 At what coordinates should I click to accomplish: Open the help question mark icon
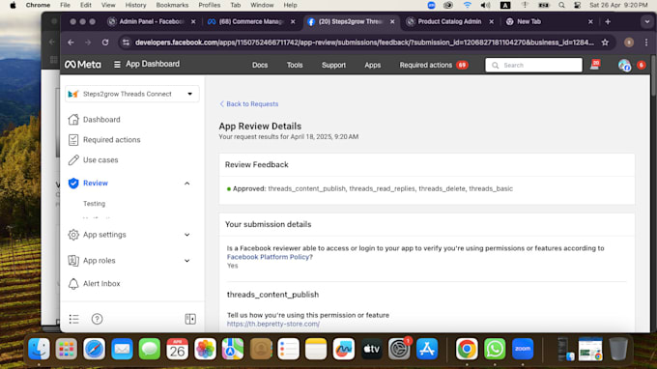pos(97,319)
